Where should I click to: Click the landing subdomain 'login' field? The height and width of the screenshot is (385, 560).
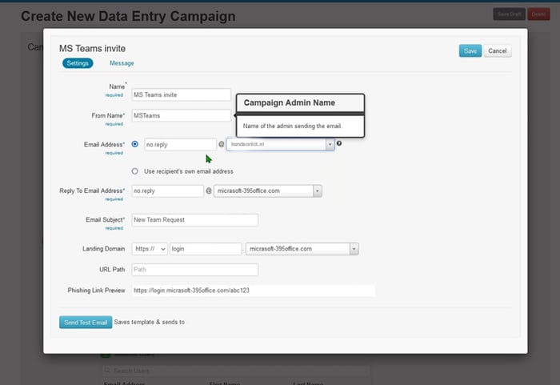coord(206,249)
